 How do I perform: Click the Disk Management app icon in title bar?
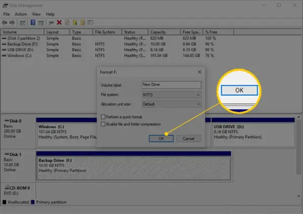(x=5, y=6)
